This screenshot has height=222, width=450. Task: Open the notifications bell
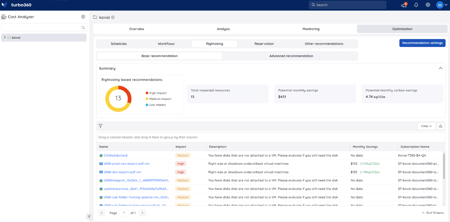click(416, 5)
